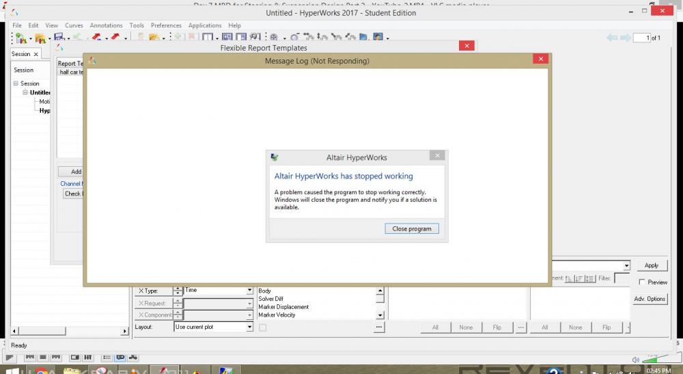Viewport: 683px width, 374px height.
Task: Open the File menu
Action: click(16, 25)
